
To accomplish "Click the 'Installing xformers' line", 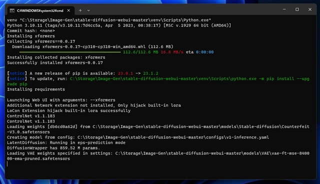I will pos(31,36).
